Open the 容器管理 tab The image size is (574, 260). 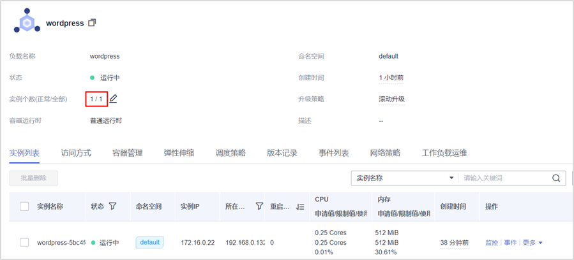127,153
